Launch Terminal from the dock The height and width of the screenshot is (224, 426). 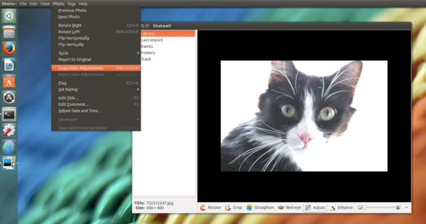pos(9,115)
